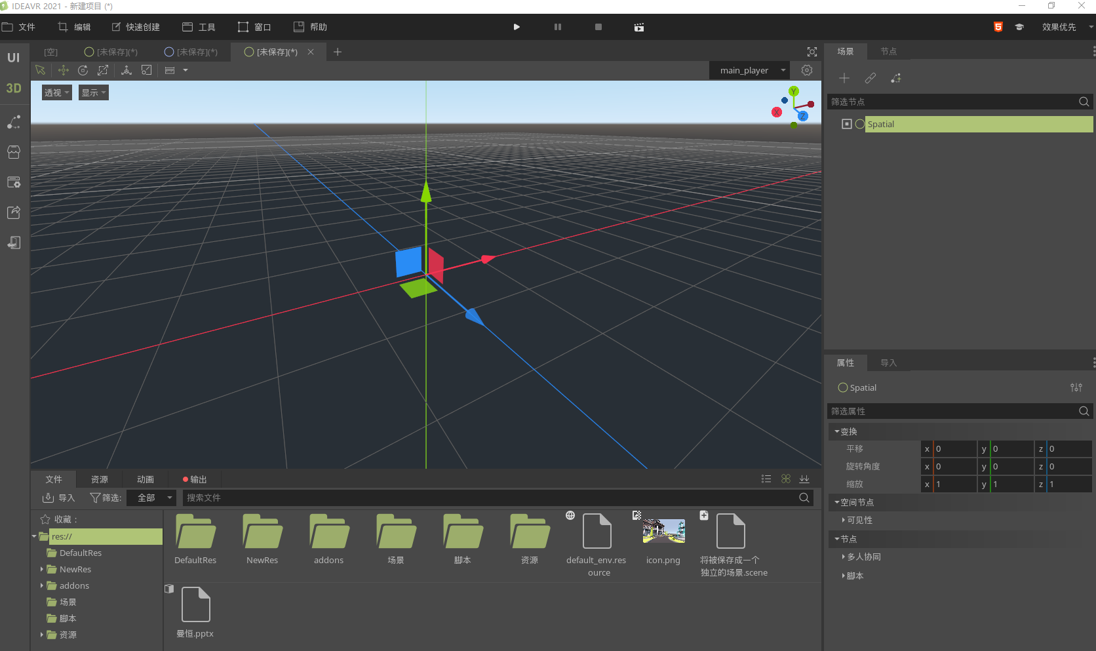Open the 工具 menu

(x=199, y=27)
